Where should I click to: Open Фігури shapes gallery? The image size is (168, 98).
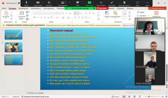pyautogui.click(x=107, y=15)
